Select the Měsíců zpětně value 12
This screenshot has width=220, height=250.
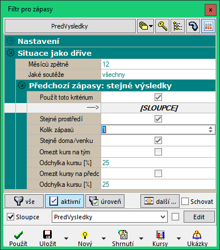click(x=158, y=64)
